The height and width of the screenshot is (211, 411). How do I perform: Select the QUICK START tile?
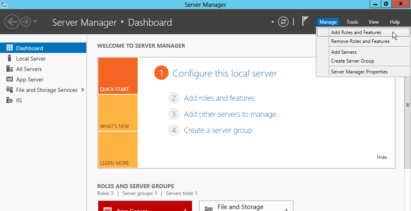pos(118,76)
